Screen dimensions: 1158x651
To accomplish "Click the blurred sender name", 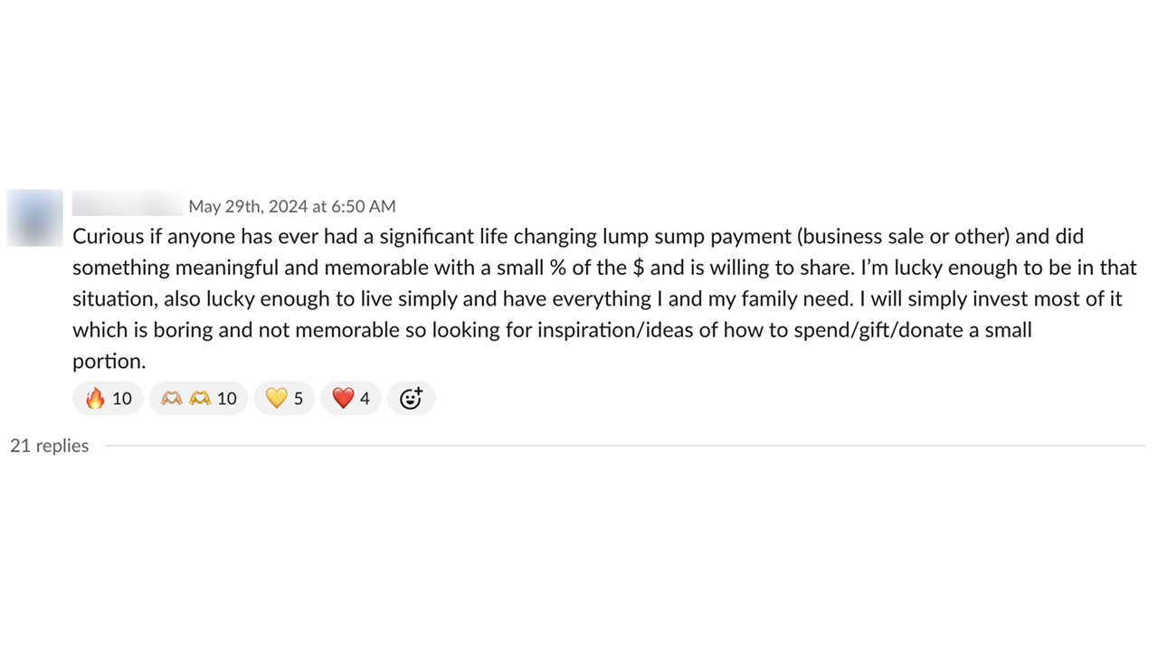I will tap(128, 204).
